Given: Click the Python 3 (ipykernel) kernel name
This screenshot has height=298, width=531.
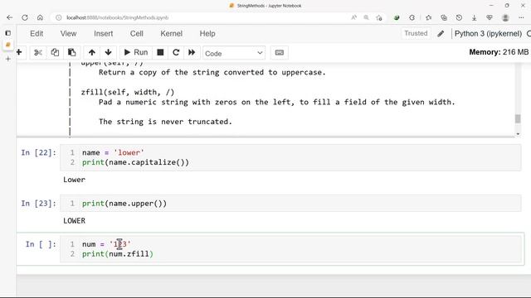Looking at the screenshot, I should click(x=488, y=33).
